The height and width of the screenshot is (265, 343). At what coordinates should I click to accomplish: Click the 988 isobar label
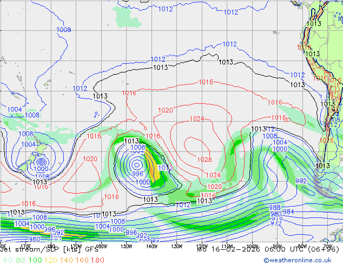click(274, 207)
